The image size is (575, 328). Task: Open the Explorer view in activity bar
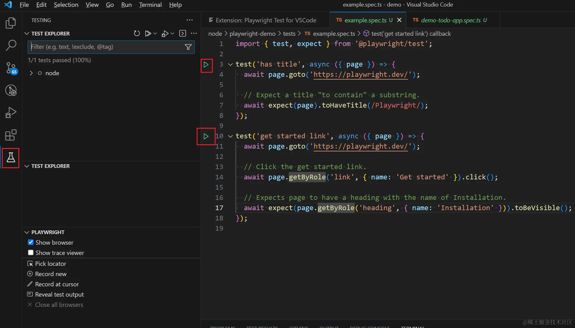(x=11, y=23)
